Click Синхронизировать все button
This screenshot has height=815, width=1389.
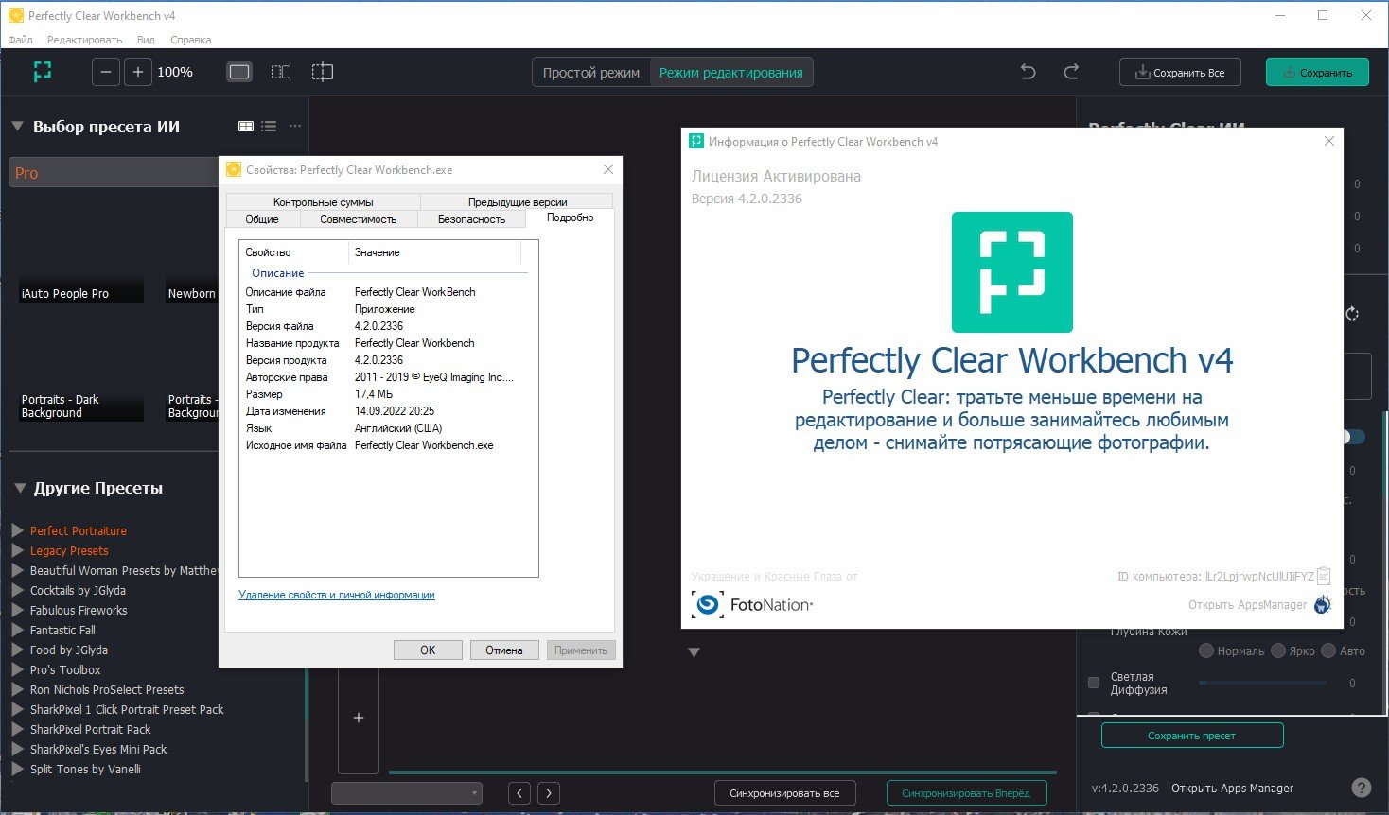(x=784, y=793)
